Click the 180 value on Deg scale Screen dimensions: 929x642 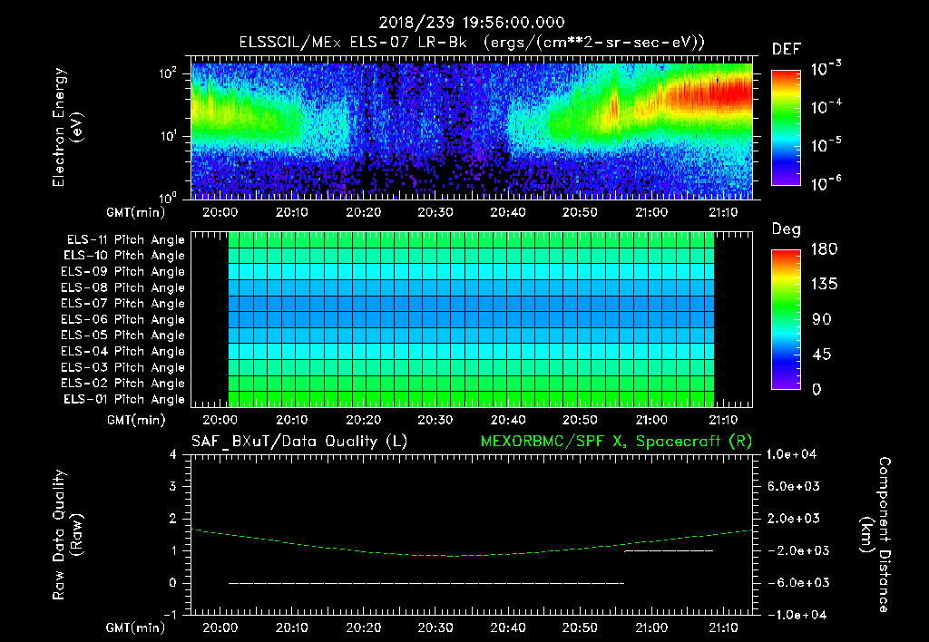pos(824,248)
